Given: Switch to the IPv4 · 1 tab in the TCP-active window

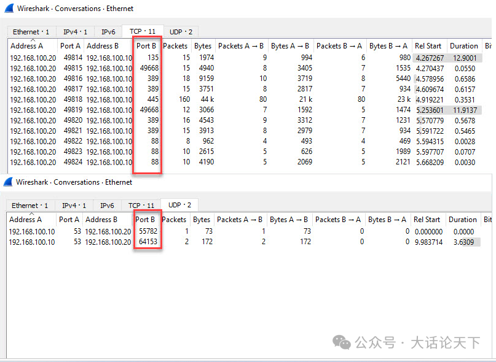Looking at the screenshot, I should tap(75, 32).
